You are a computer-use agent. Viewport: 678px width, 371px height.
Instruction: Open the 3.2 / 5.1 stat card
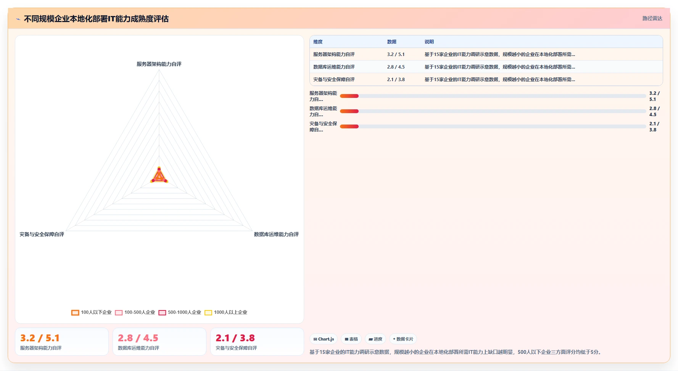62,342
